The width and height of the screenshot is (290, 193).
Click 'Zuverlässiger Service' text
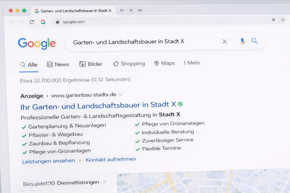(168, 140)
